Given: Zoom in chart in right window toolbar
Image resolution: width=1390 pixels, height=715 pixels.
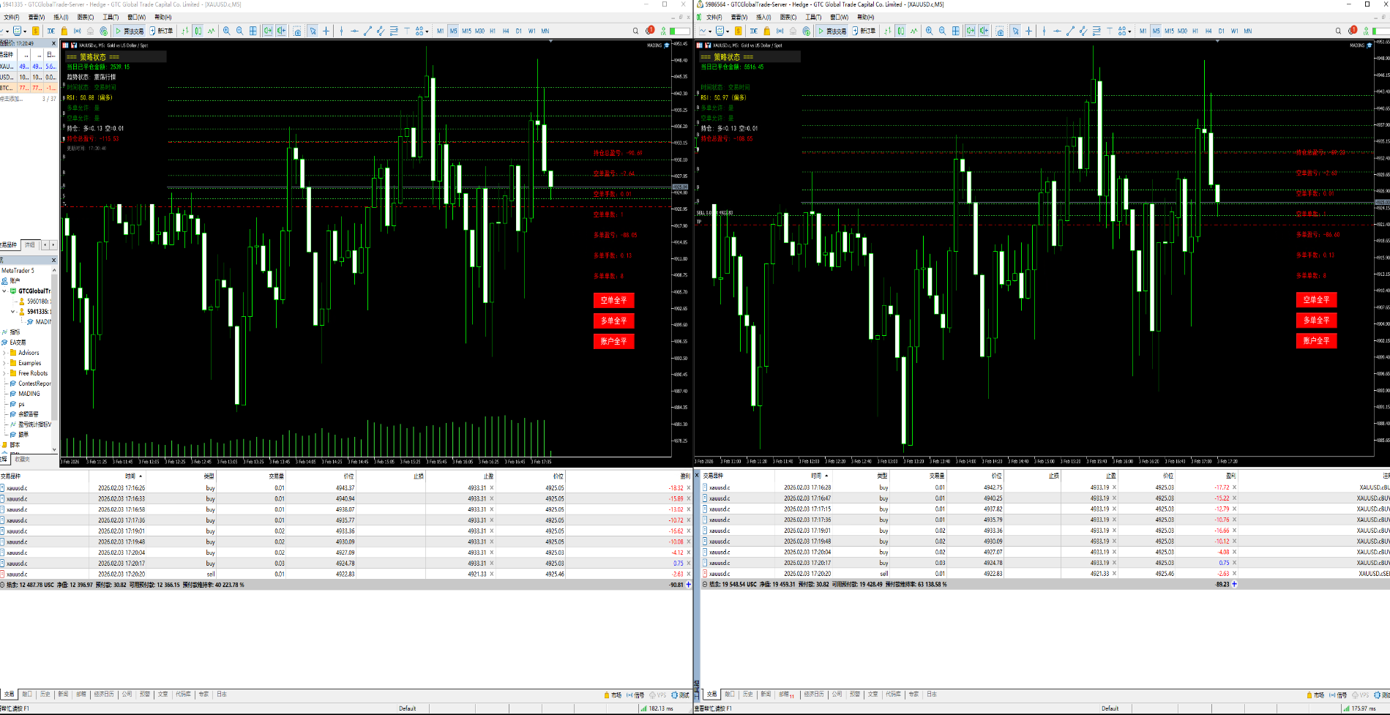Looking at the screenshot, I should (x=929, y=31).
